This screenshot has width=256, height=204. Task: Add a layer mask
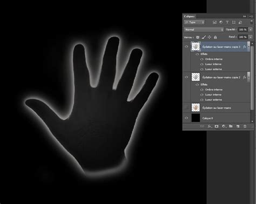point(217,126)
